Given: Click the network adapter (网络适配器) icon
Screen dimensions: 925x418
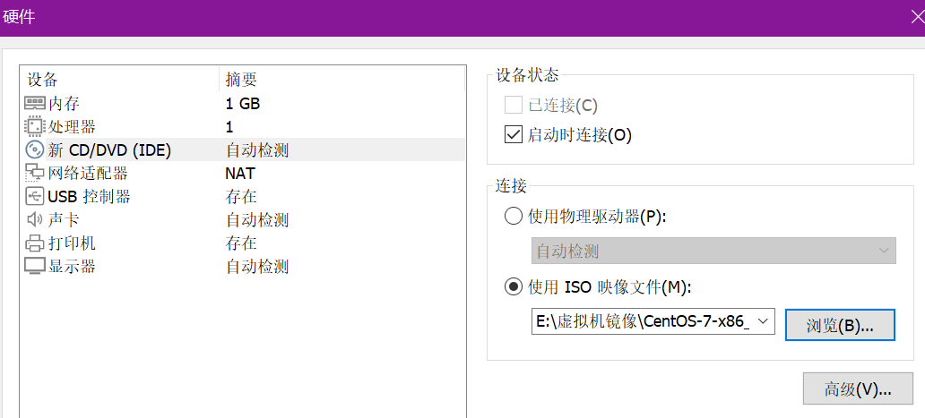Looking at the screenshot, I should click(x=35, y=174).
